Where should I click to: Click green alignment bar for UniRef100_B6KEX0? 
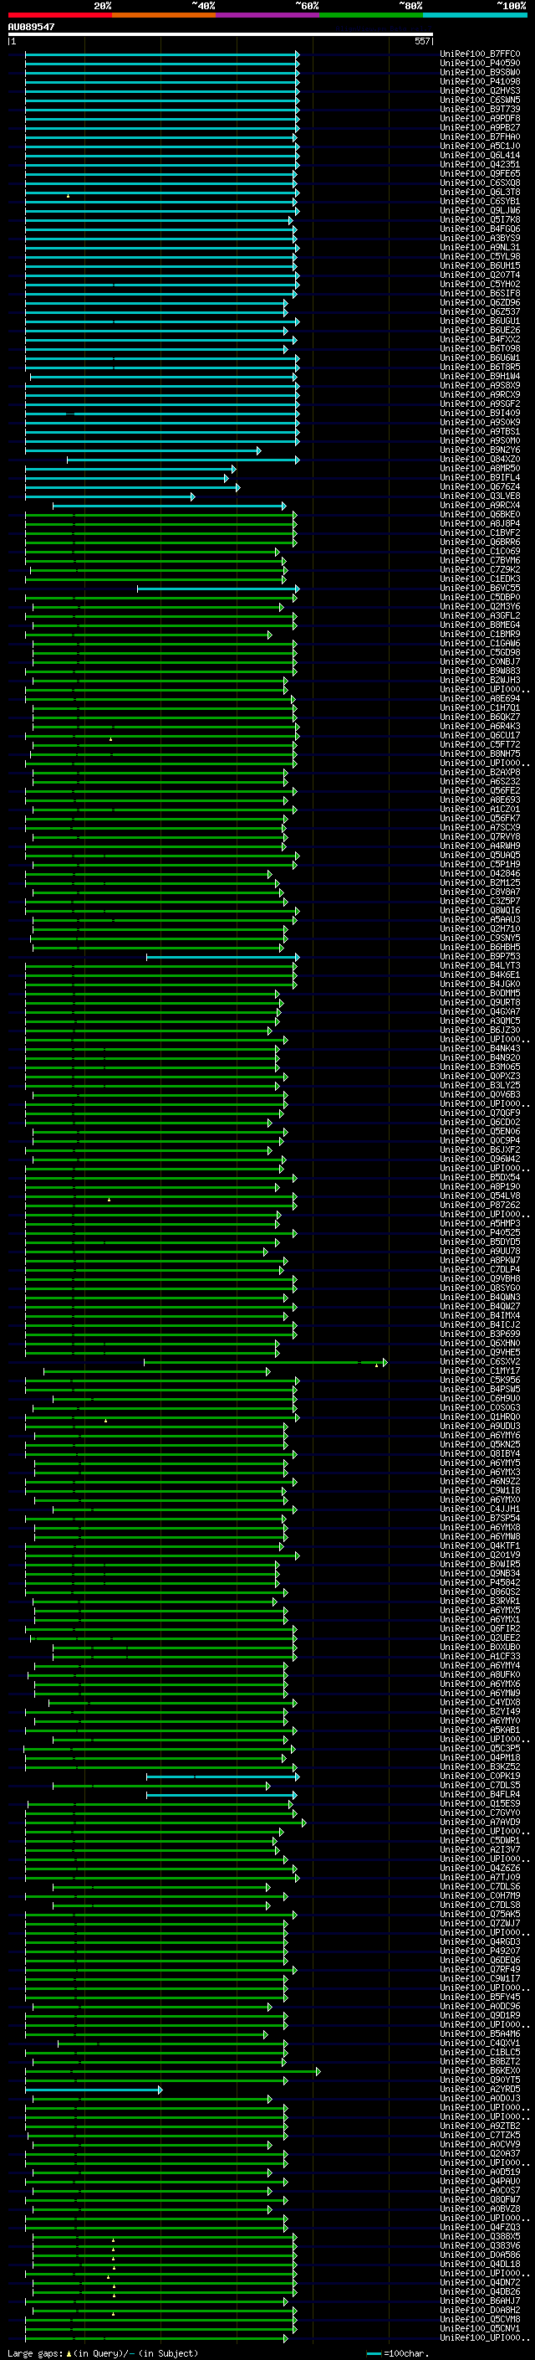(173, 2070)
